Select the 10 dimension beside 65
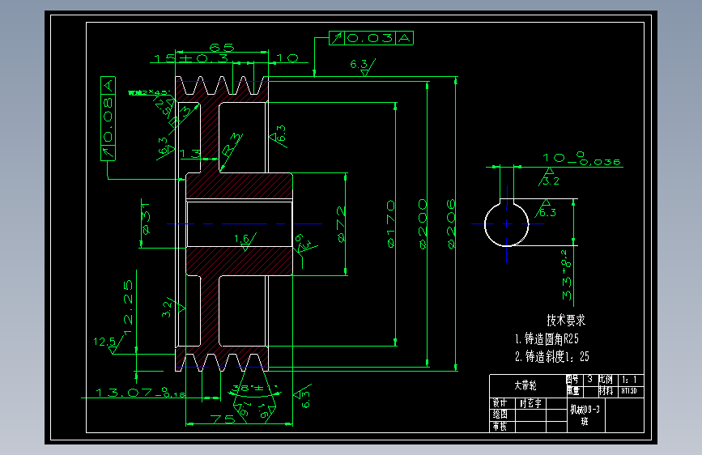 287,58
